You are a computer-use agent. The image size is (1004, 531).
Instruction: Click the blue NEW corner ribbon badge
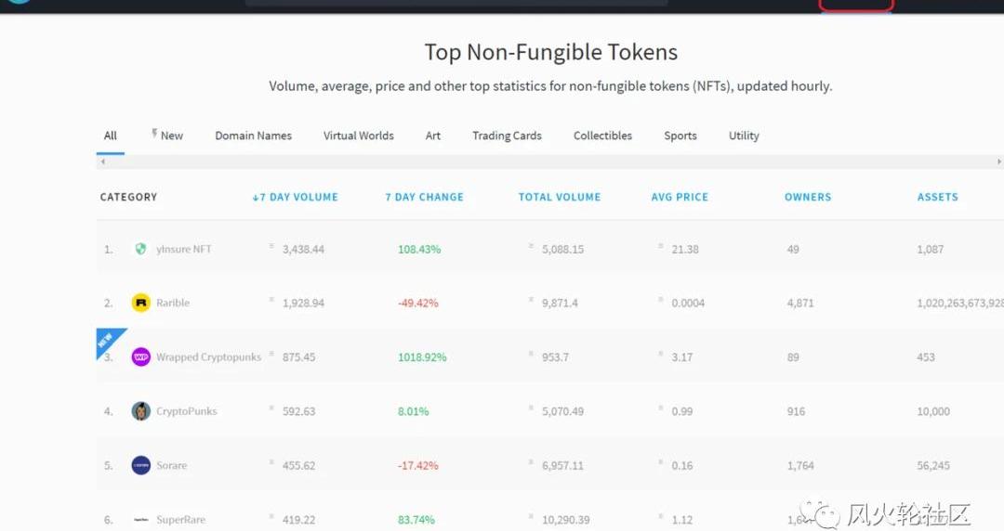click(x=107, y=341)
